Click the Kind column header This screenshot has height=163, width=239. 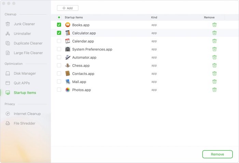click(154, 17)
